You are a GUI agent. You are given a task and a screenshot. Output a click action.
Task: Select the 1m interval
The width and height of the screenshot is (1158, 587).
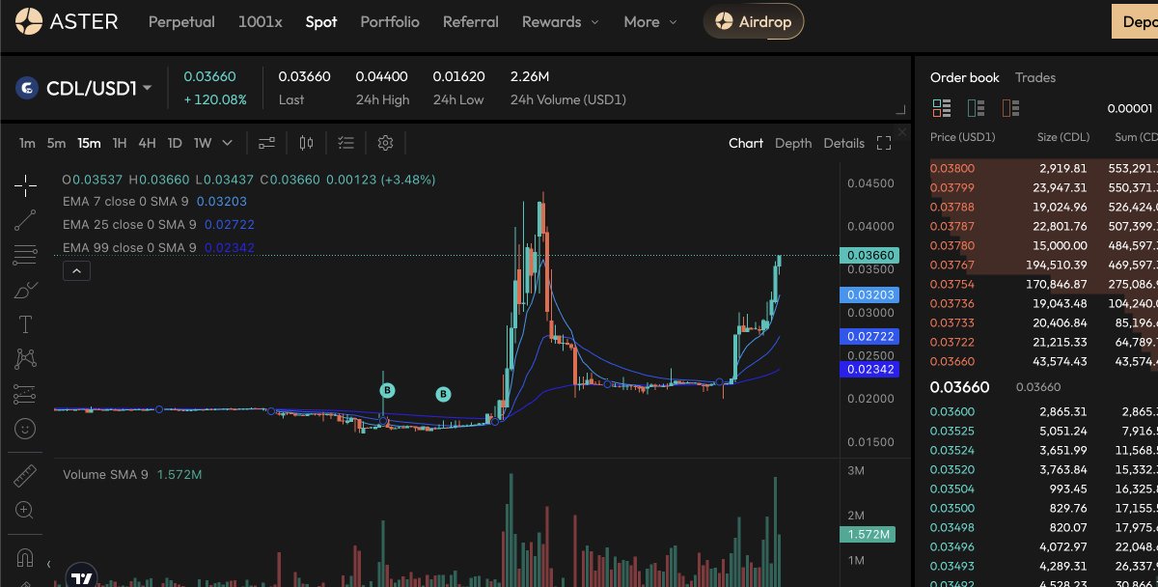(27, 143)
